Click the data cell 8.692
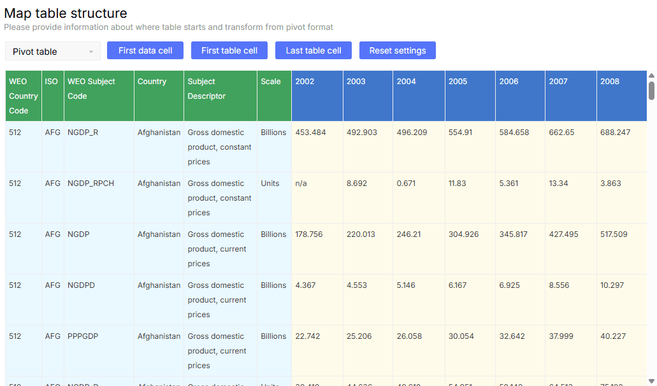The height and width of the screenshot is (386, 657). point(368,198)
